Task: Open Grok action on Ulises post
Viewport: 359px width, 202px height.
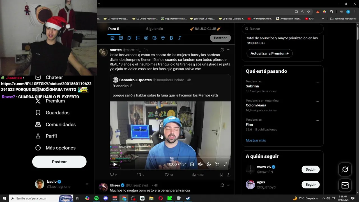Action: click(x=222, y=185)
